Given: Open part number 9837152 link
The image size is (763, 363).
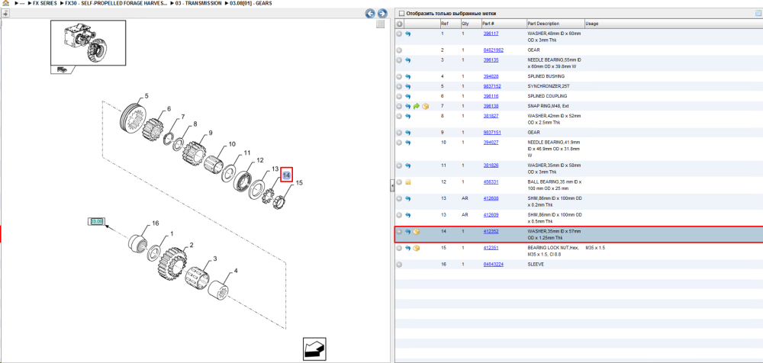Looking at the screenshot, I should click(x=492, y=86).
